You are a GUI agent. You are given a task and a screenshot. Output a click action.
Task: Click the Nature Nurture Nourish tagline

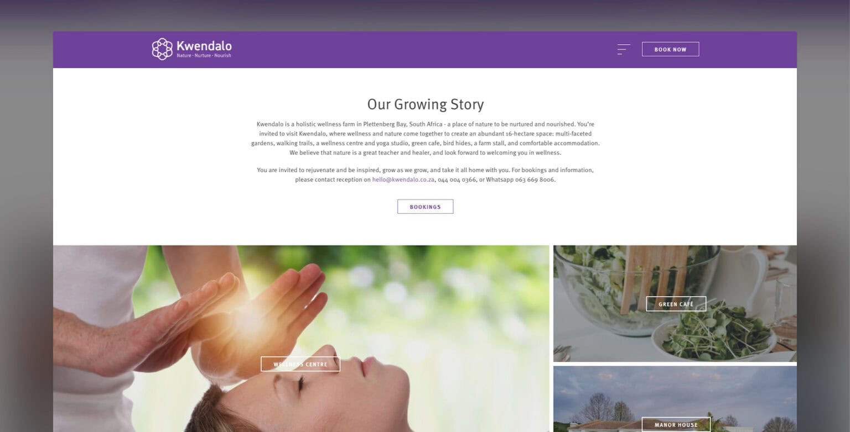pos(204,56)
